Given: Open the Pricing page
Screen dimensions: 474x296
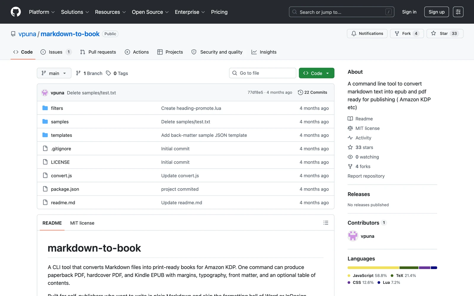Looking at the screenshot, I should pyautogui.click(x=219, y=12).
